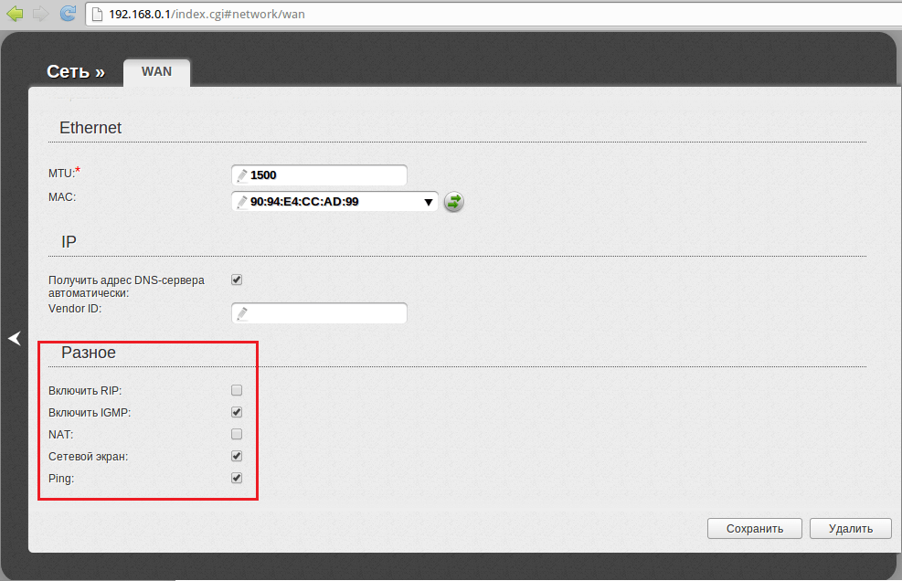Open the MAC address dropdown arrow

click(x=429, y=202)
